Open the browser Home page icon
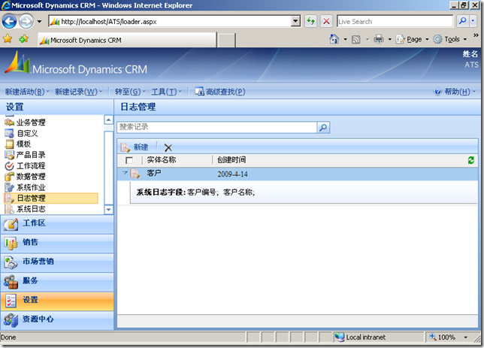This screenshot has height=348, width=484. (334, 39)
